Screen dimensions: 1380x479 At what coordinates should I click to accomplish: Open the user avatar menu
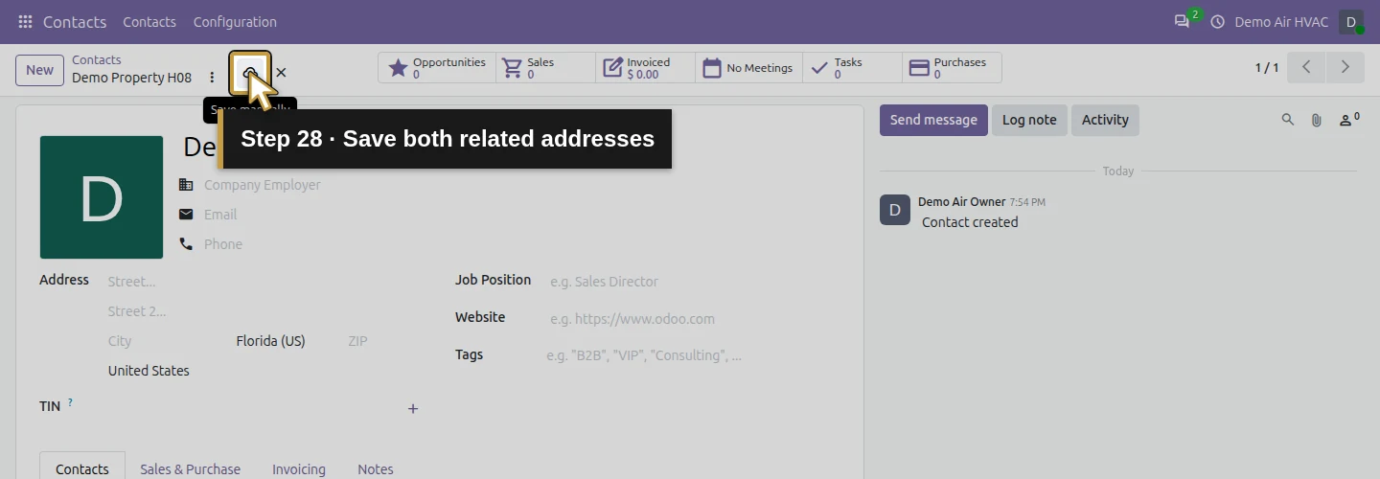pos(1351,21)
